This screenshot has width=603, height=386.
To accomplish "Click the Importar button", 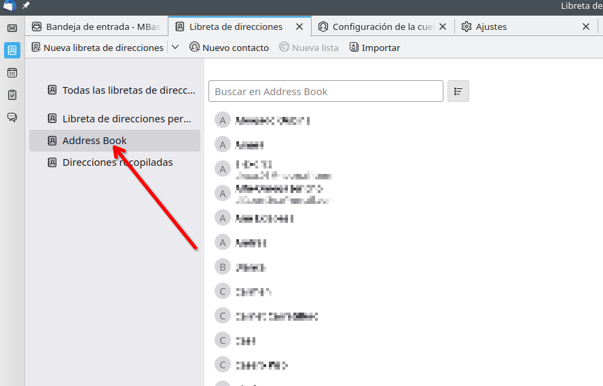I will [x=375, y=48].
